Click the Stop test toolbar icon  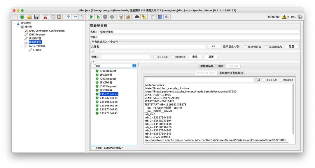point(105,17)
